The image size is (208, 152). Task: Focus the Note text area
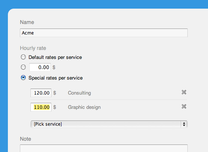coord(104,148)
